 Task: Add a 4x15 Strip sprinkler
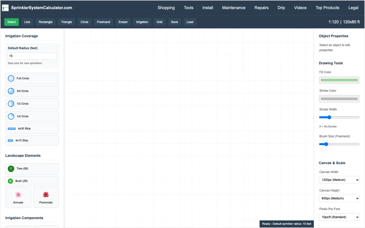pos(32,140)
